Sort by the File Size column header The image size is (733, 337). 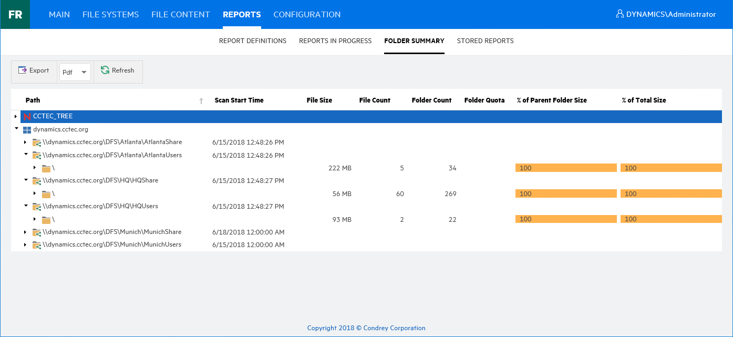click(319, 100)
